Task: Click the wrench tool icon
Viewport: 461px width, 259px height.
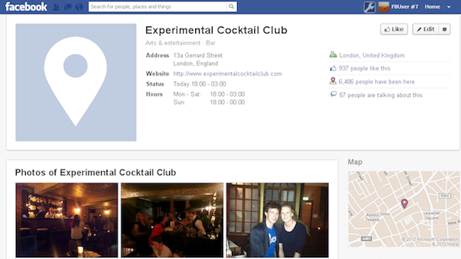Action: click(370, 6)
